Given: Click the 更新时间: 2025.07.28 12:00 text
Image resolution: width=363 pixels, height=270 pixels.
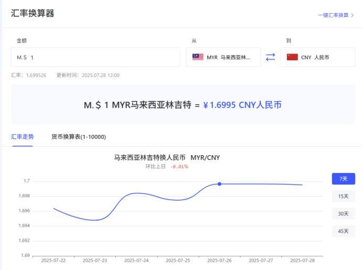Looking at the screenshot, I should 88,75.
